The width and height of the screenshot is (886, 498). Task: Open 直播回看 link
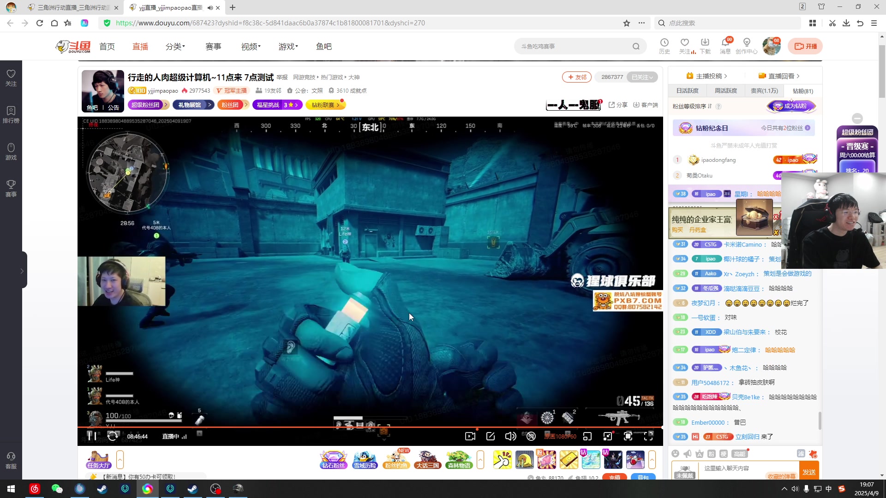(x=779, y=76)
